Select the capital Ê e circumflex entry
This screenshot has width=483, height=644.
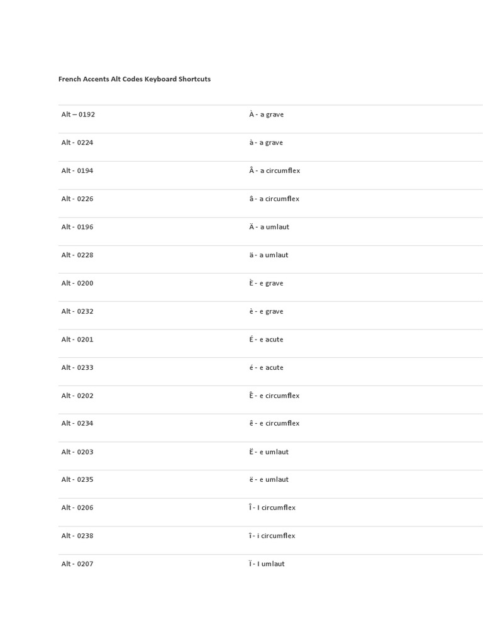click(274, 396)
